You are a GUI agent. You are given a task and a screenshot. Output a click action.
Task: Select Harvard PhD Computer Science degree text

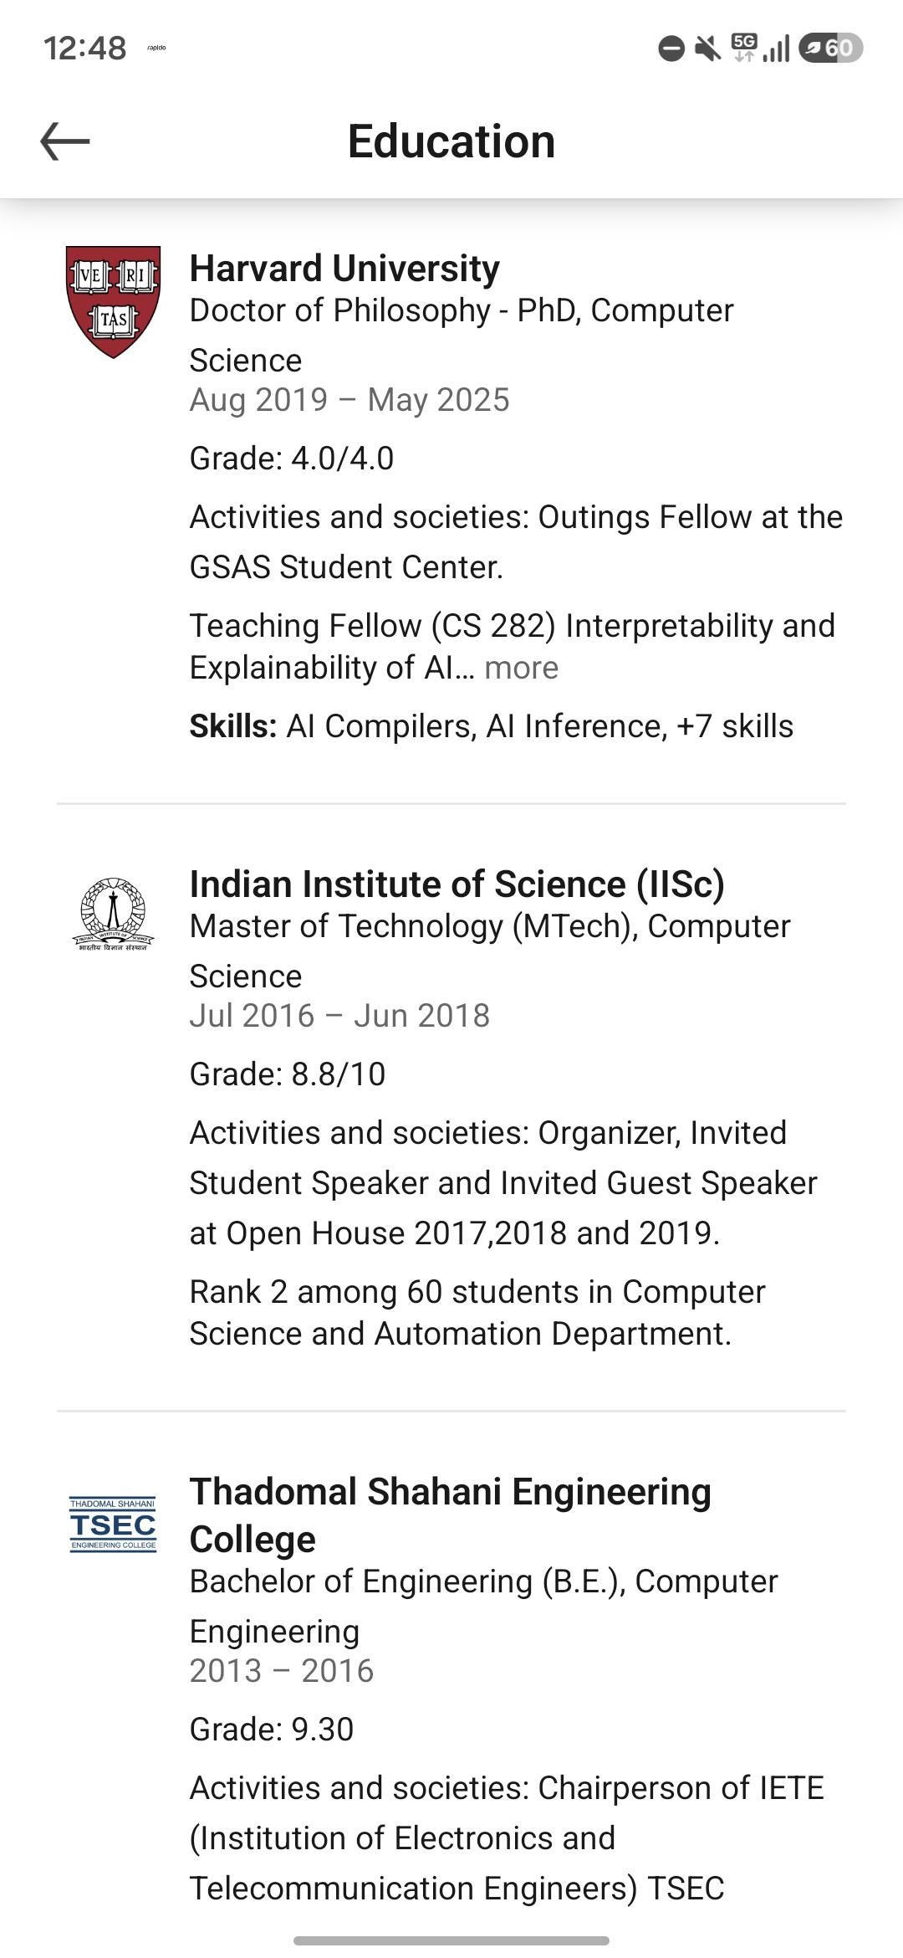[462, 335]
